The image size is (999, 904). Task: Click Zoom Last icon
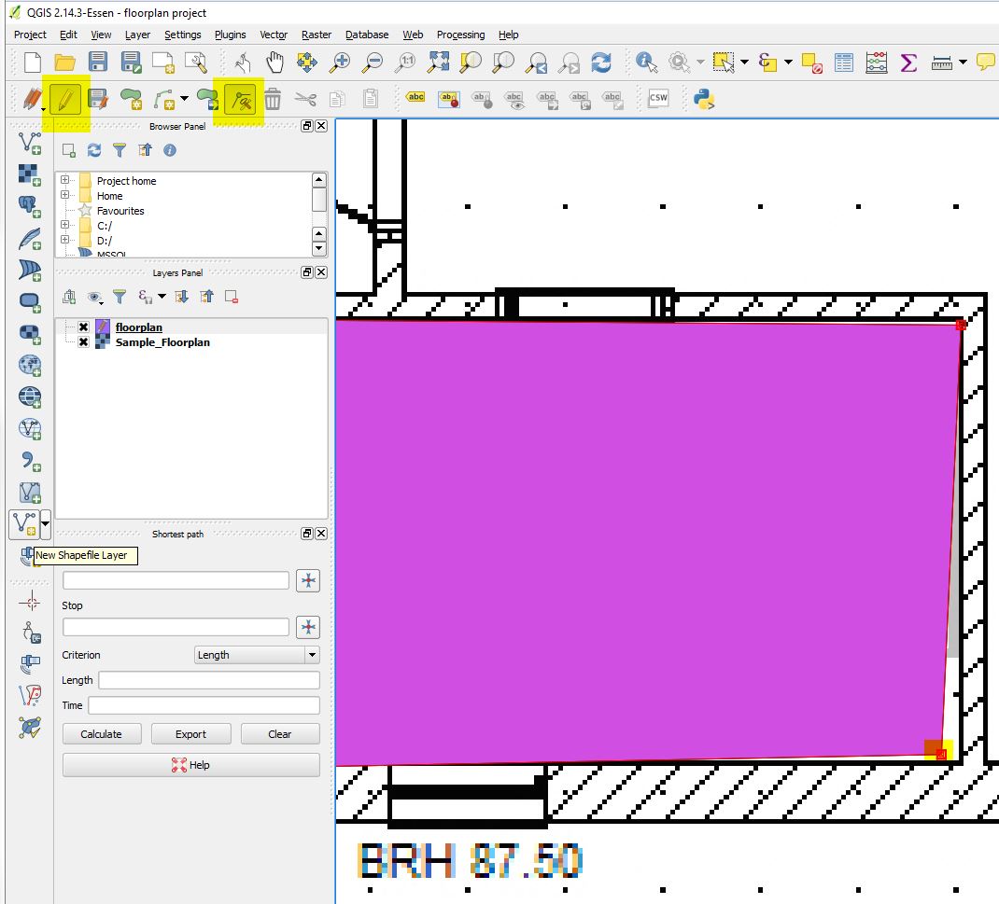coord(537,62)
